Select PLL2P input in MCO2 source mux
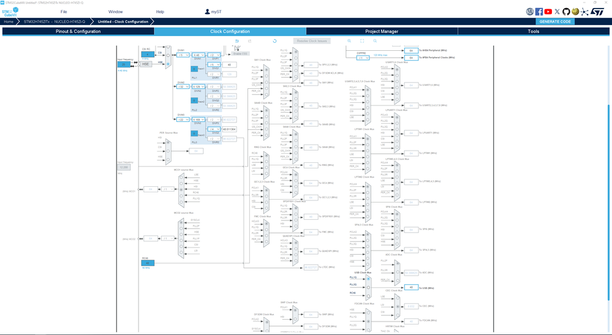This screenshot has width=612, height=335. coord(181,228)
